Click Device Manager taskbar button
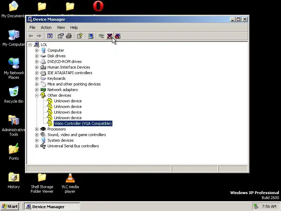Screen dimensions: 281x211 pyautogui.click(x=52, y=207)
